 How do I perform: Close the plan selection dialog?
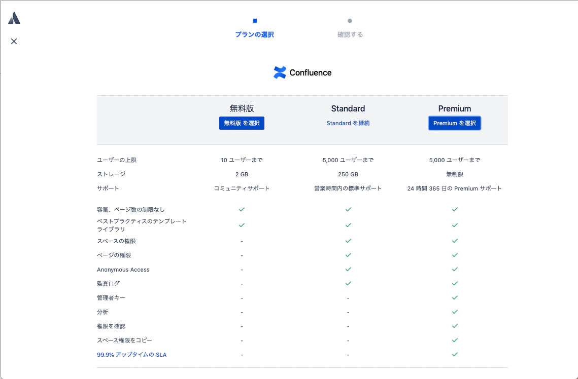[x=14, y=41]
